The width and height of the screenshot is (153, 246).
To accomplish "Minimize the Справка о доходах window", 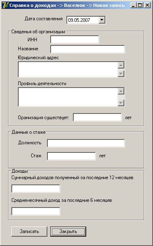I will 133,6.
